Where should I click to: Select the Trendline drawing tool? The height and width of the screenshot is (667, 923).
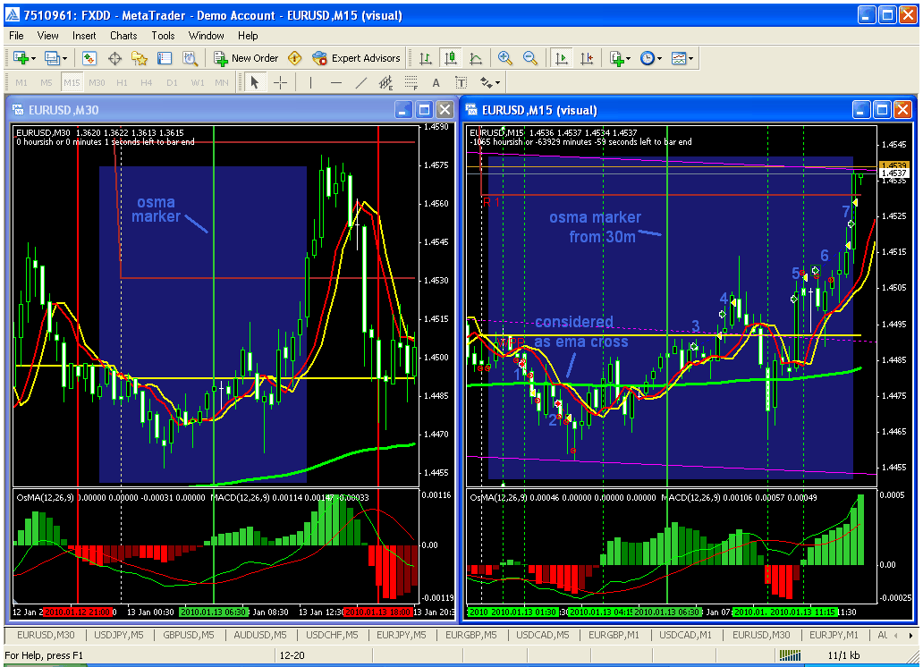[x=360, y=82]
